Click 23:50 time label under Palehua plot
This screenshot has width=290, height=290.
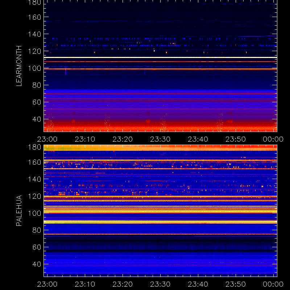[236, 284]
